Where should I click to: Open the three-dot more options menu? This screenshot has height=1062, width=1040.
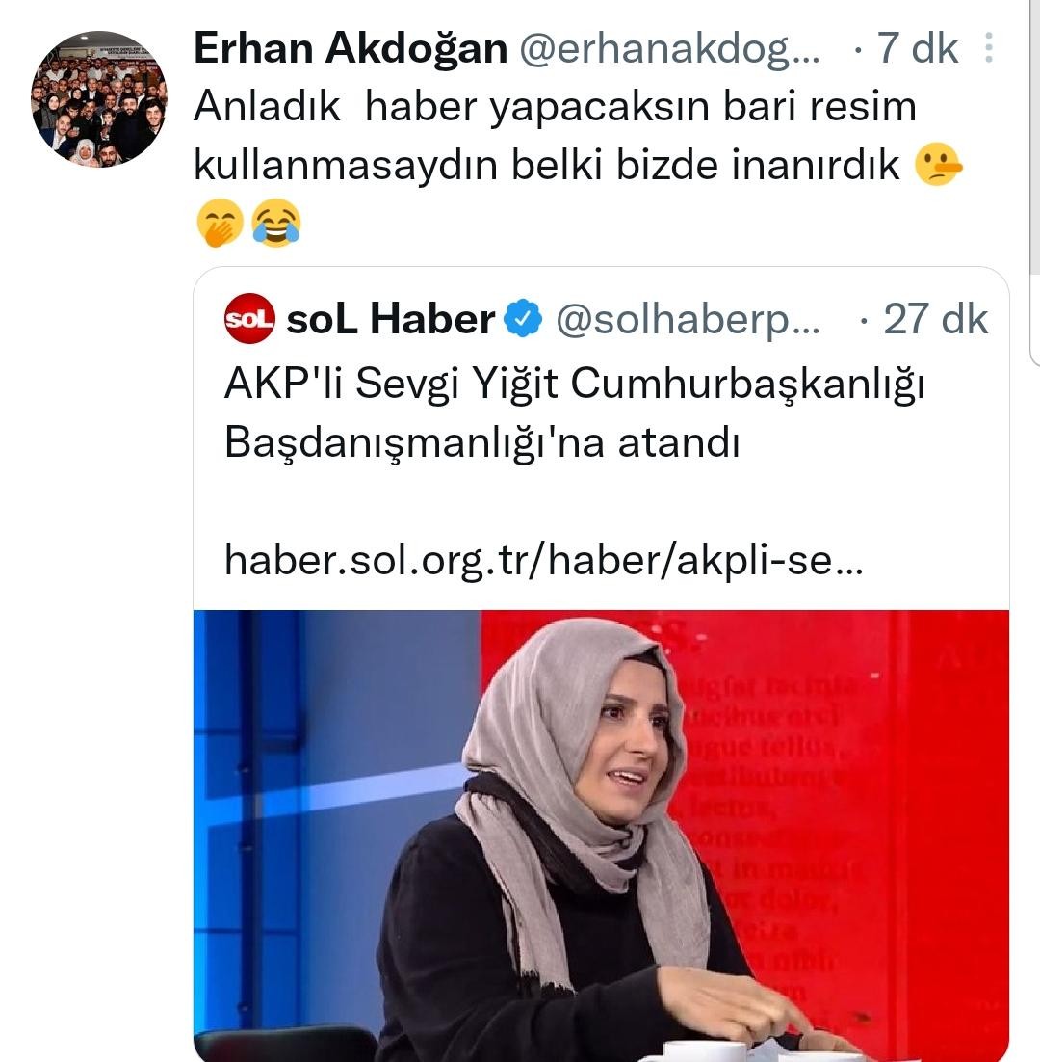pyautogui.click(x=989, y=48)
